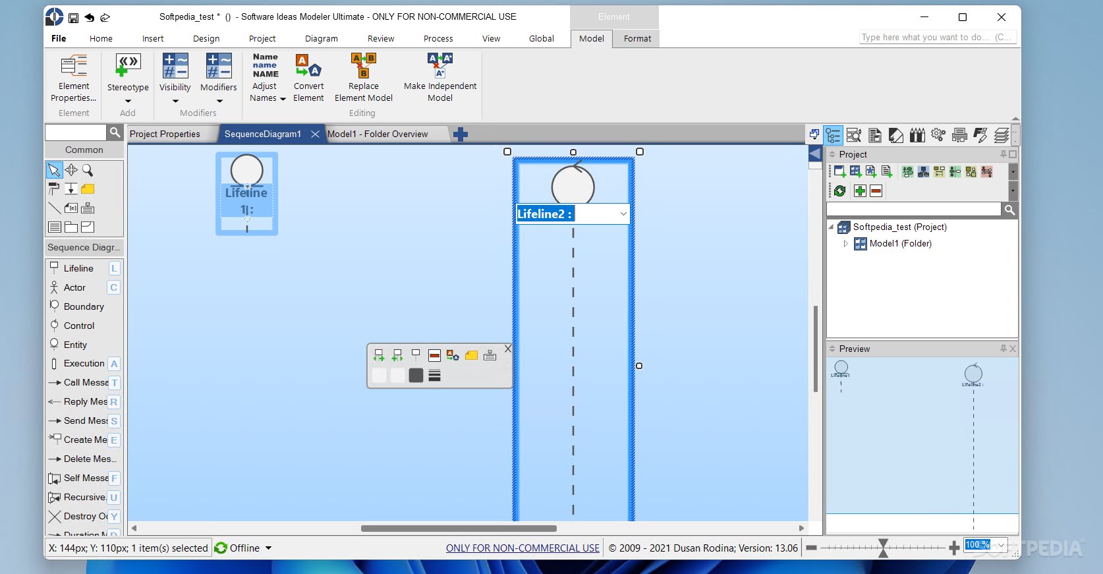Select the folder/package shape tool
Viewport: 1103px width, 574px height.
71,227
